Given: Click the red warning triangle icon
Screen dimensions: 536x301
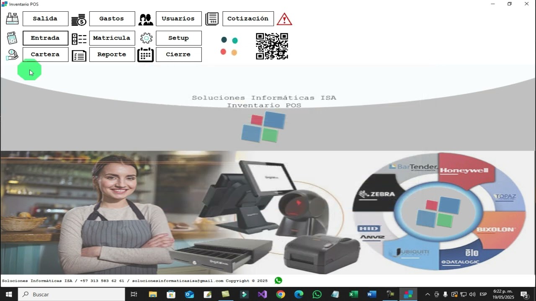Looking at the screenshot, I should click(x=284, y=19).
